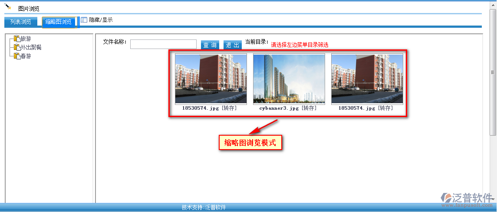The image size is (497, 212).
Task: Click 转存 under cybanner3.jpg
Action: pos(309,108)
